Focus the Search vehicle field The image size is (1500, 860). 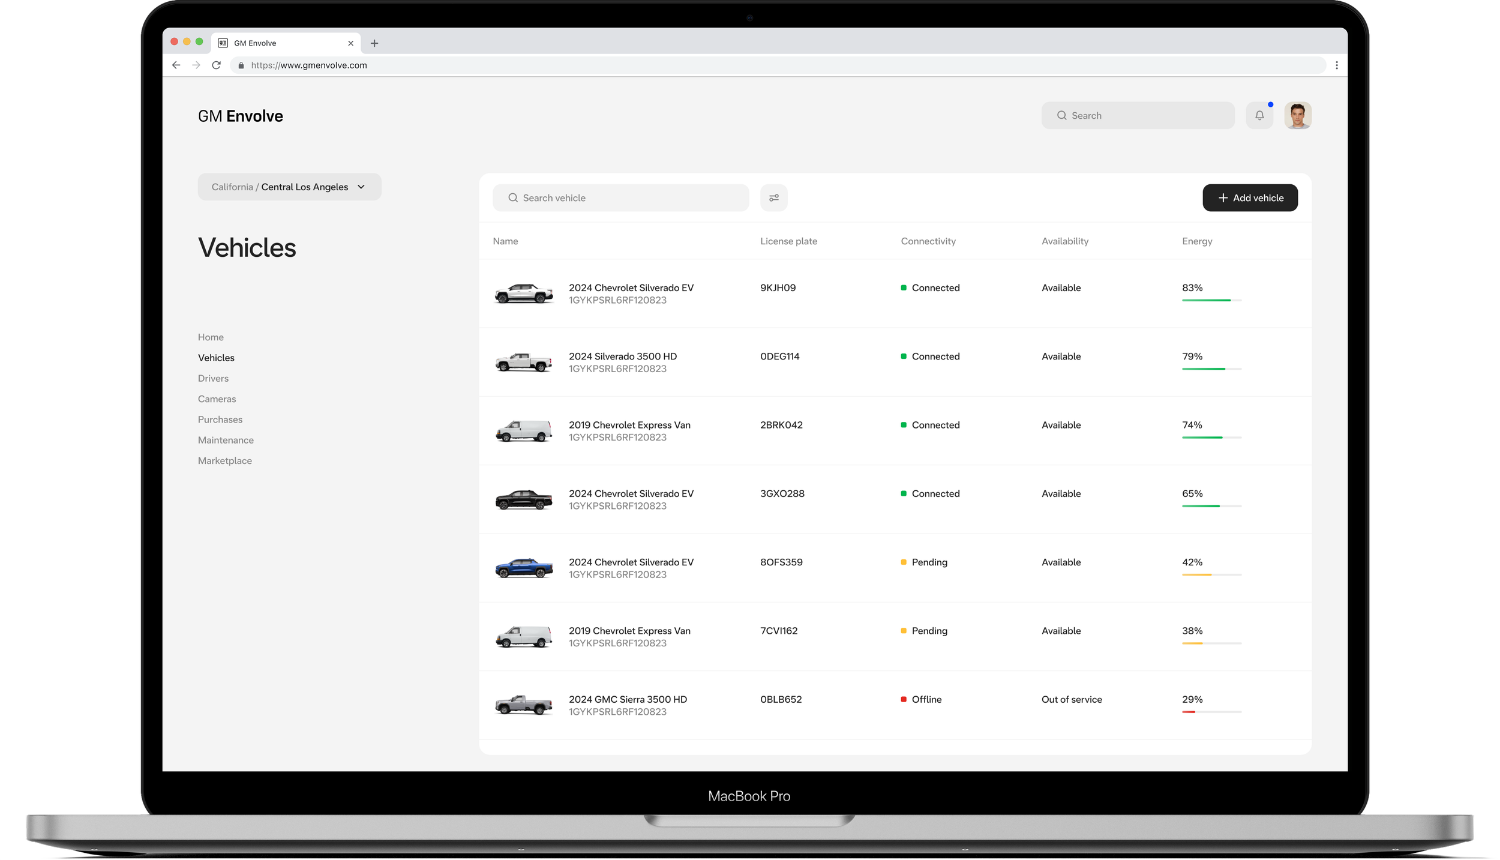click(x=621, y=197)
